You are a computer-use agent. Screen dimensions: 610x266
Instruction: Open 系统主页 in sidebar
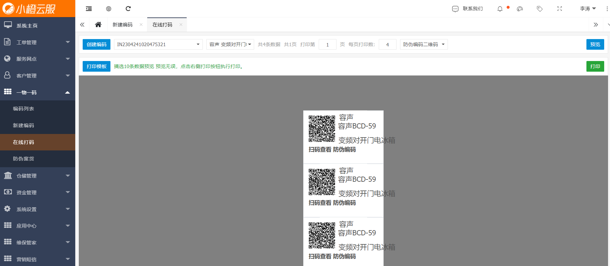[x=37, y=26]
